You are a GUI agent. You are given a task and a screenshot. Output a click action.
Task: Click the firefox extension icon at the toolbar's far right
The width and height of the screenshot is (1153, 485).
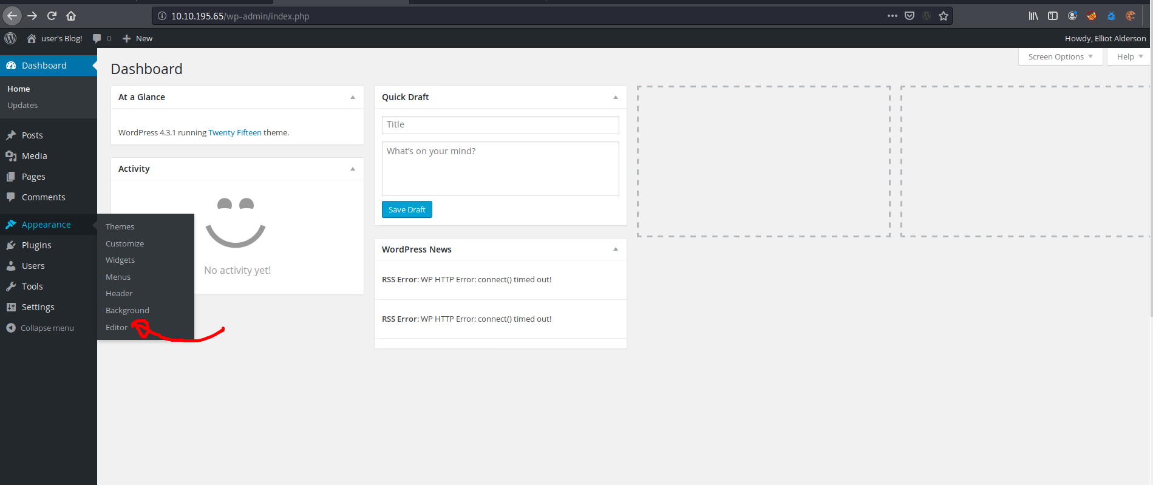click(x=1131, y=16)
